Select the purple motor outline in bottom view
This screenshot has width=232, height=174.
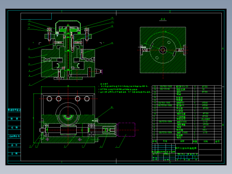(126, 129)
